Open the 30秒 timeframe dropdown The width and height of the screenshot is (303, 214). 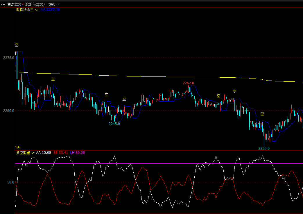point(53,4)
